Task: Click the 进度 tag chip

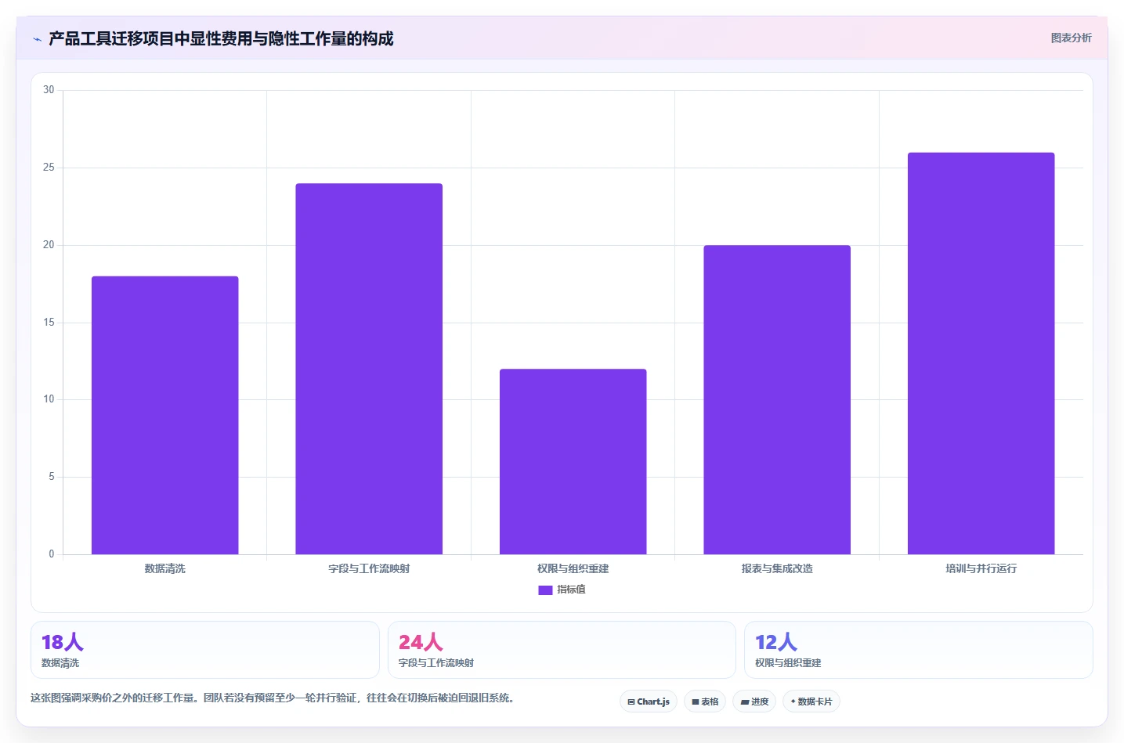Action: click(x=754, y=702)
